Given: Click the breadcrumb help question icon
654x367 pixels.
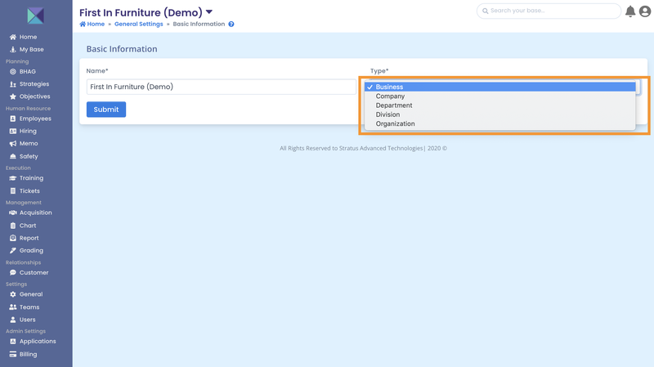Looking at the screenshot, I should tap(231, 25).
